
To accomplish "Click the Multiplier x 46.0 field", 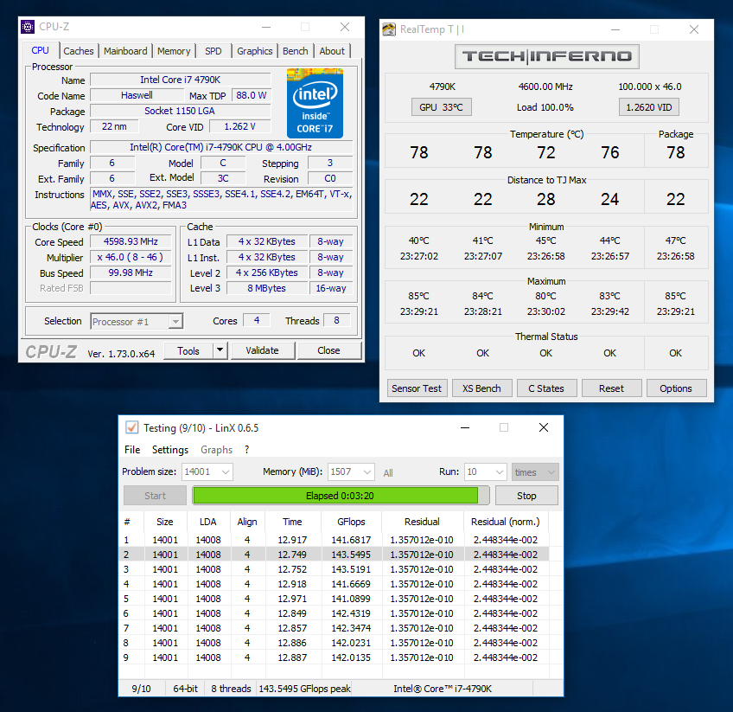I will [x=131, y=257].
